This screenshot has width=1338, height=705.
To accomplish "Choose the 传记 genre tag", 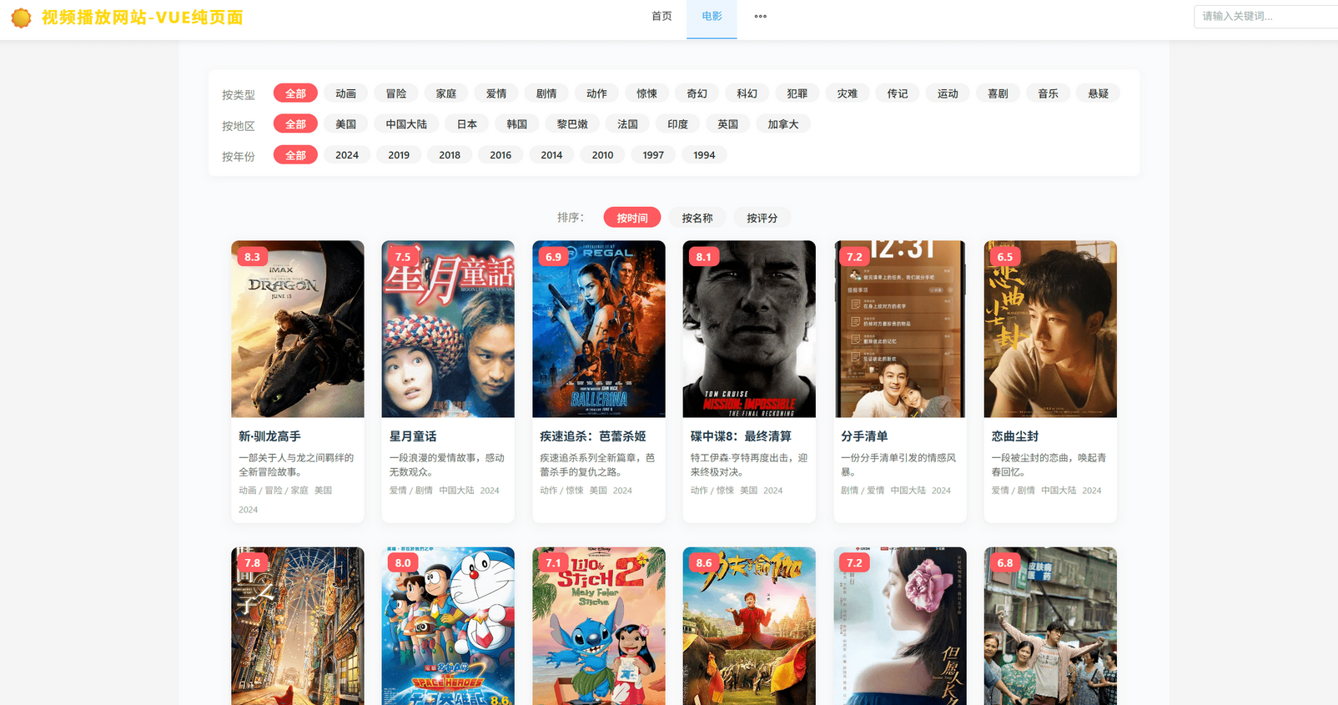I will (898, 93).
